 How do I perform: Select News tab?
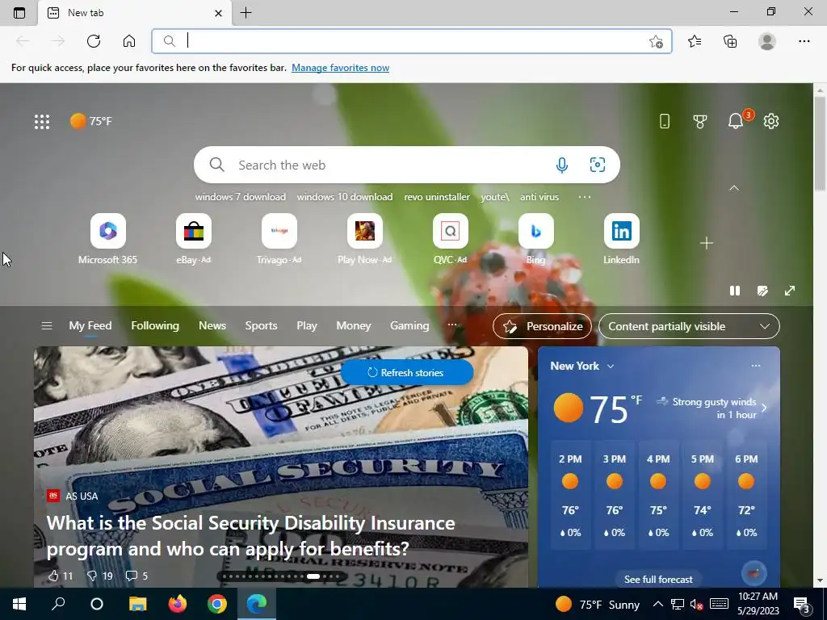coord(212,326)
